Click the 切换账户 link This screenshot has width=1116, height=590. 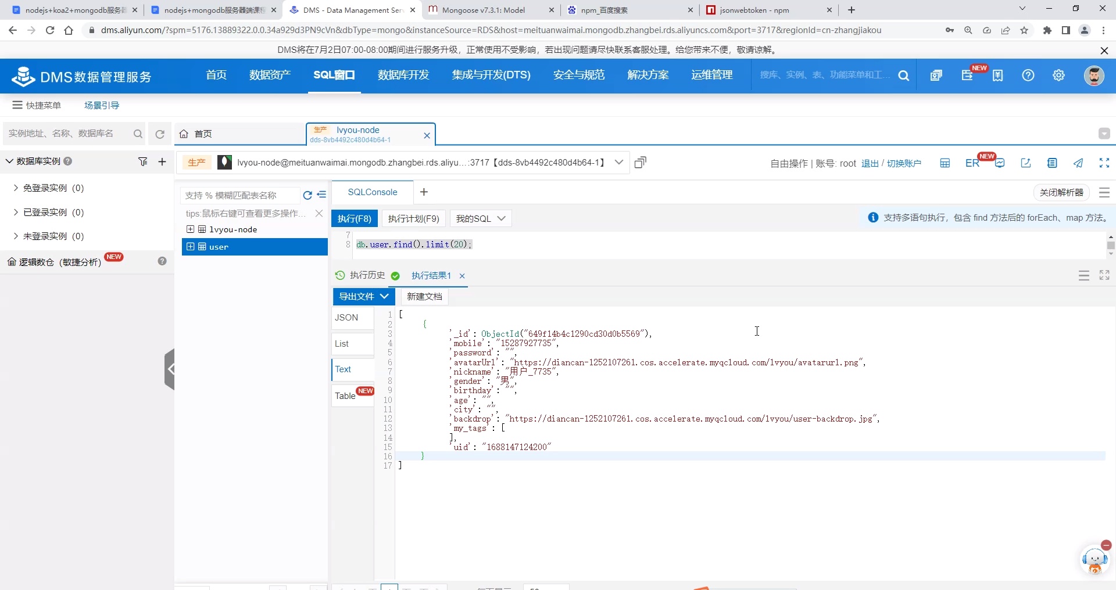click(904, 163)
